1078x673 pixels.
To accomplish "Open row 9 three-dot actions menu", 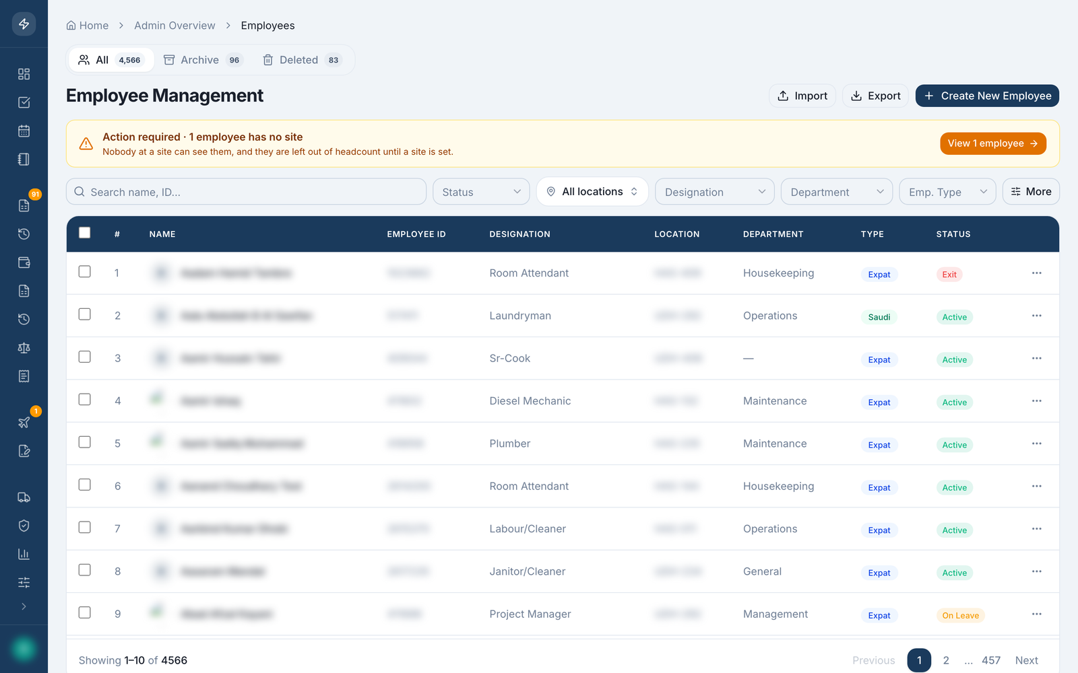I will coord(1036,614).
